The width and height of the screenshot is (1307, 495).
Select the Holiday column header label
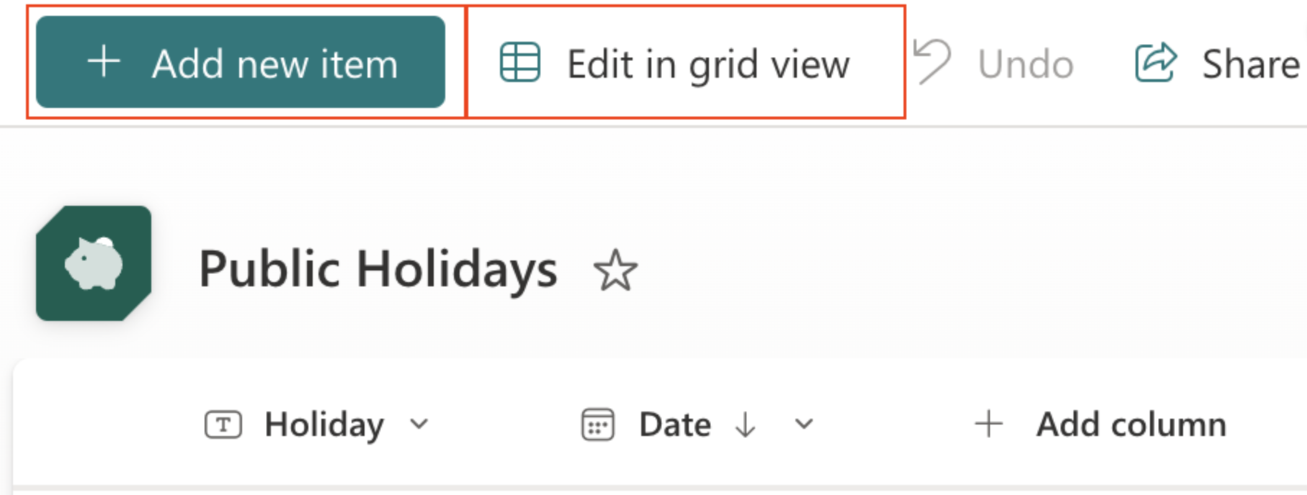coord(324,424)
